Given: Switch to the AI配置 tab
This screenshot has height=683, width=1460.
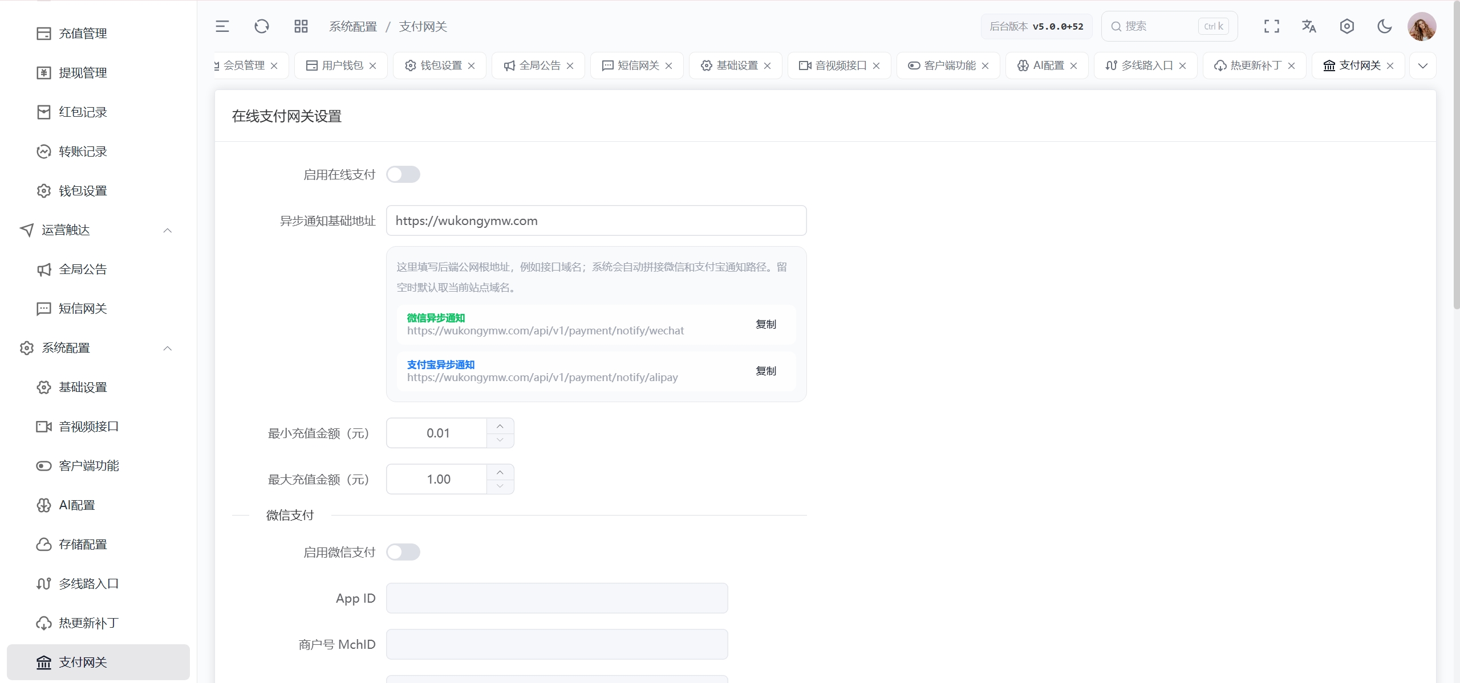Looking at the screenshot, I should pos(1048,66).
